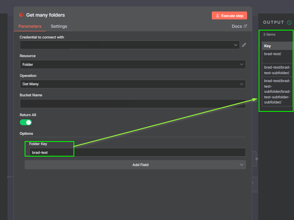
Task: Click the S3 node icon beside the title
Action: point(21,15)
